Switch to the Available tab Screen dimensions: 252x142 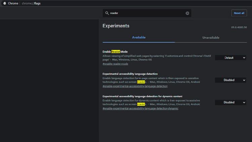tap(138, 38)
